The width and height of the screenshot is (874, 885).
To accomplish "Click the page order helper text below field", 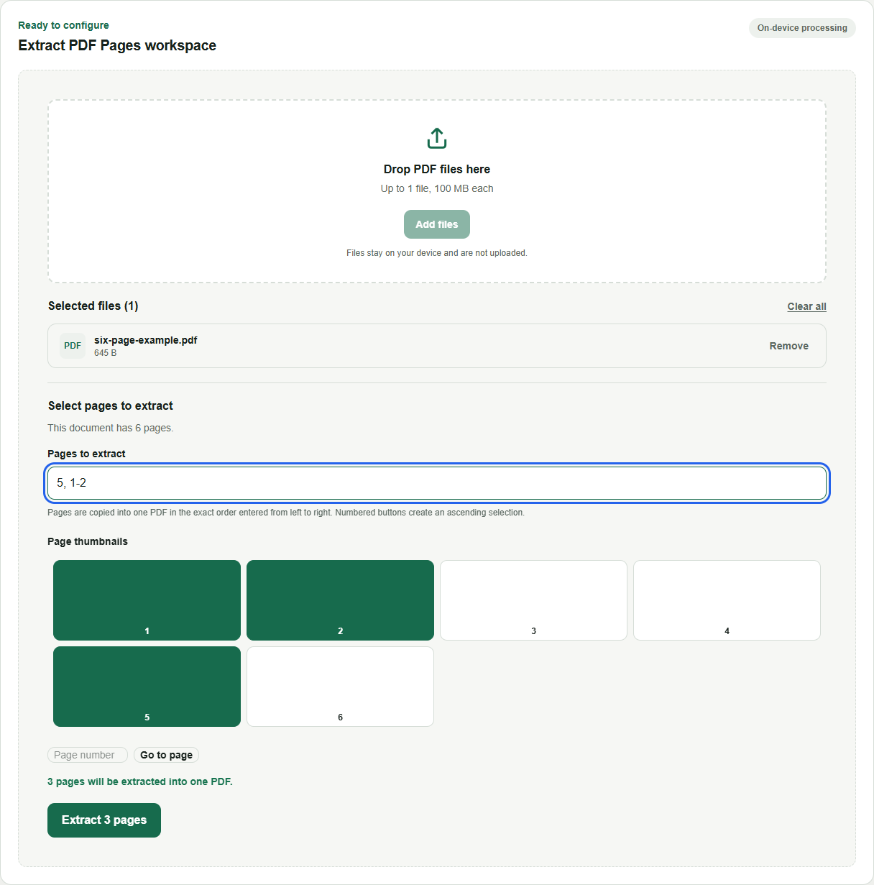I will coord(286,513).
